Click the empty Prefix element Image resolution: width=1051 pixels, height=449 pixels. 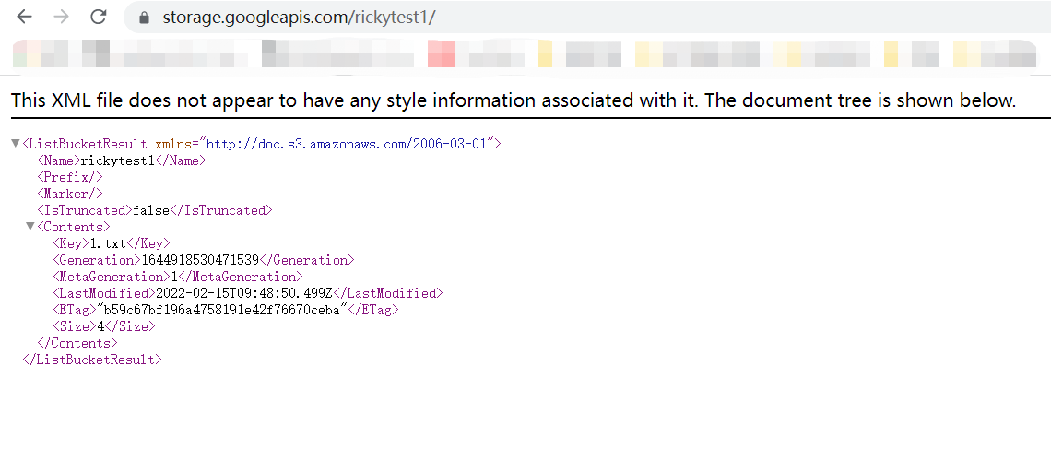(70, 177)
